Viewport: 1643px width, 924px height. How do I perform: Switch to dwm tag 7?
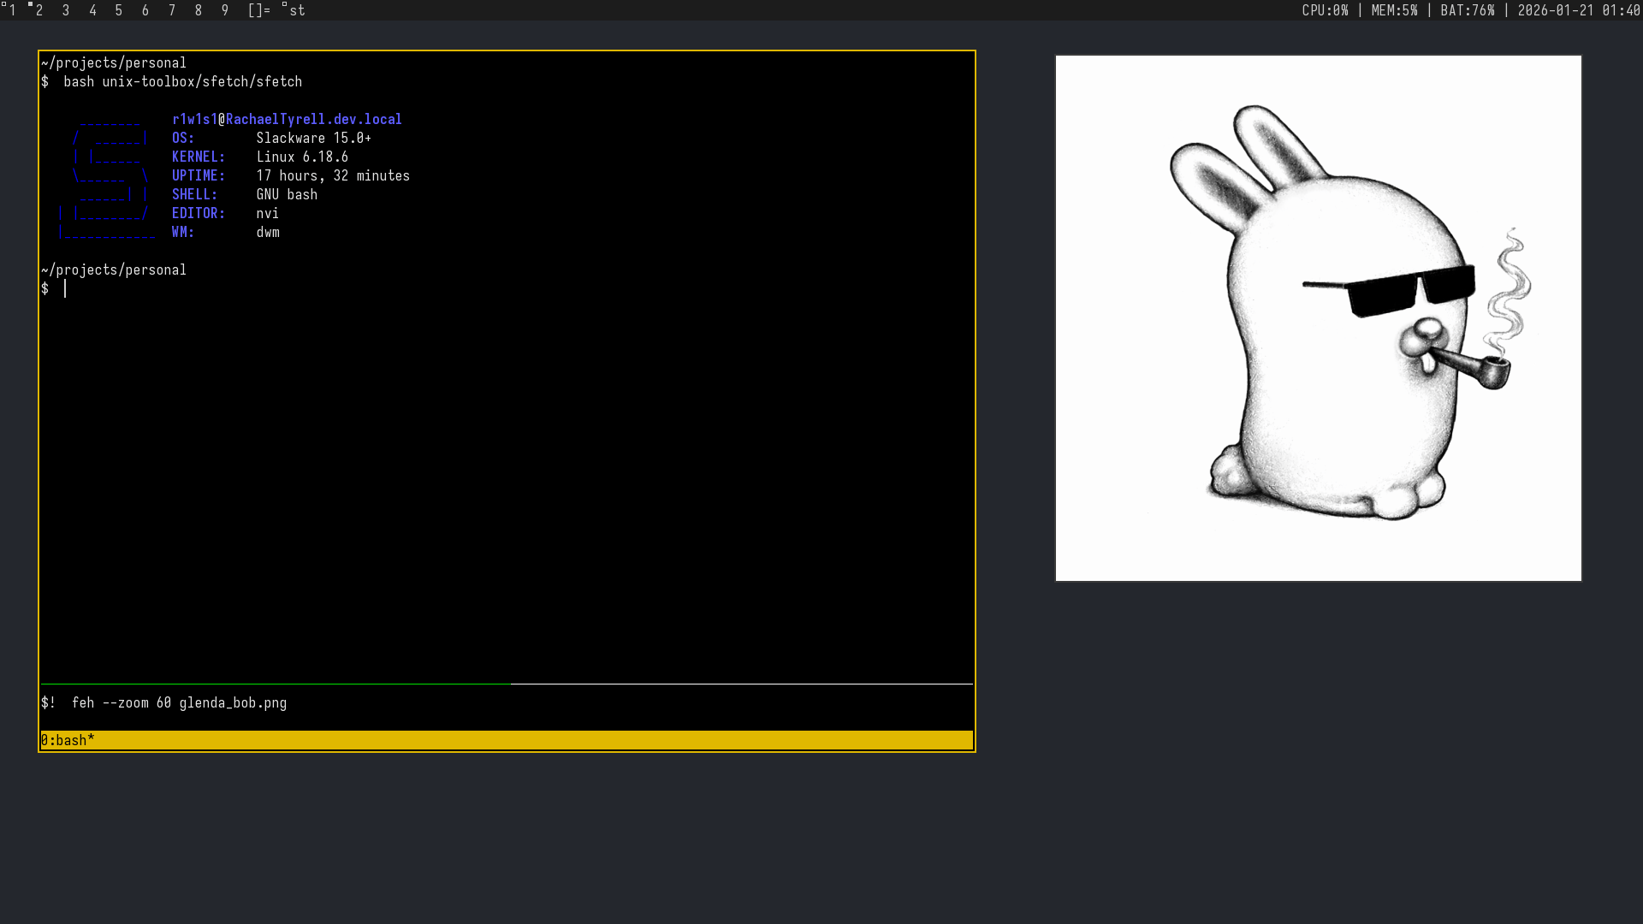(172, 10)
